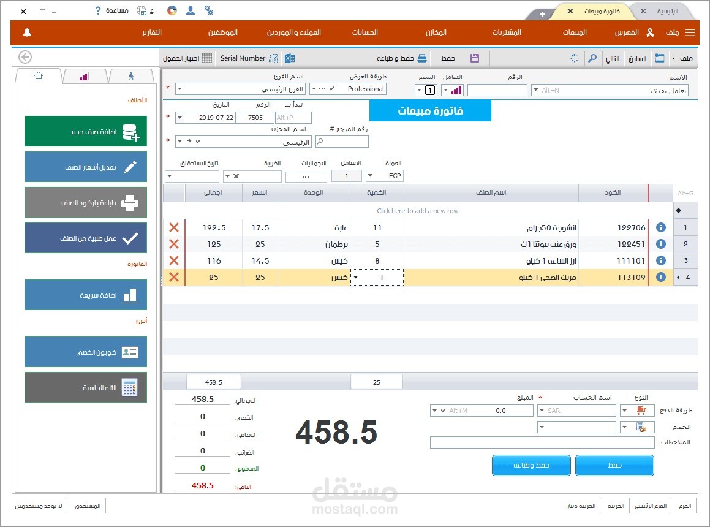710x527 pixels.
Task: Switch to the walking person side tab
Action: (x=131, y=76)
